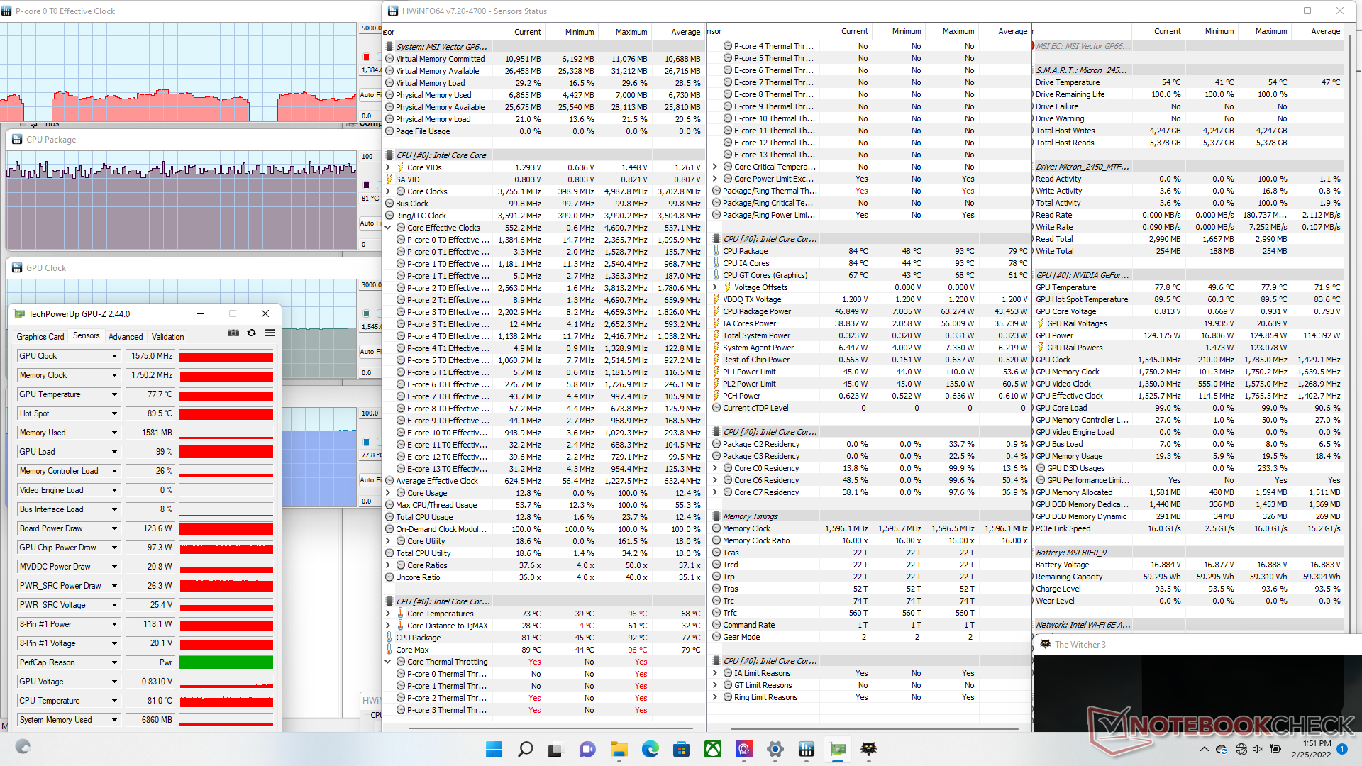Click Auto Fit in CPU Package graph
1362x766 pixels.
click(x=370, y=223)
